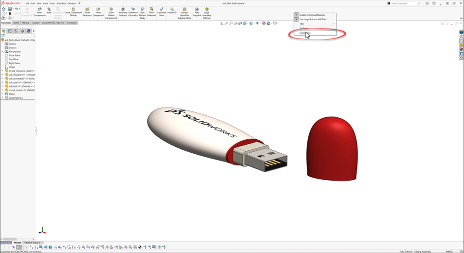Click the Save icon

tap(10, 9)
